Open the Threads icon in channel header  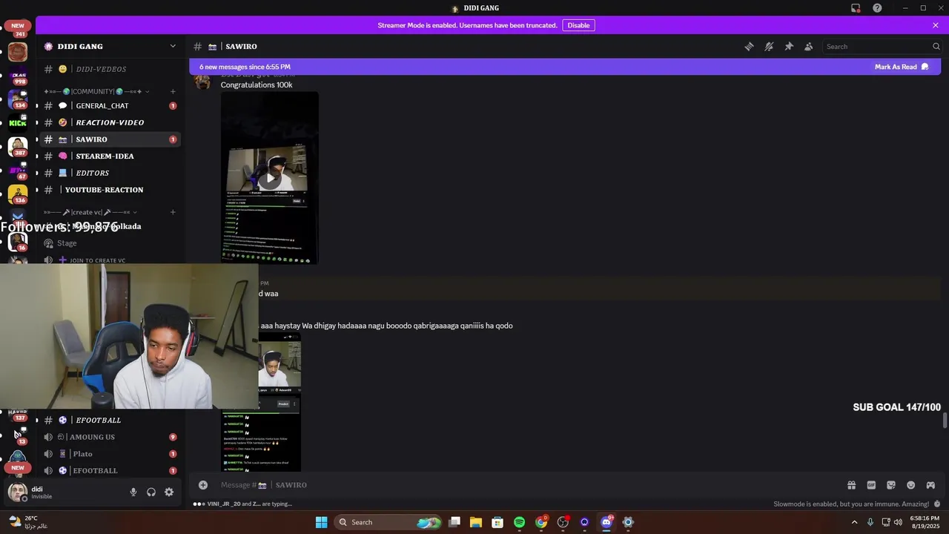pyautogui.click(x=749, y=46)
